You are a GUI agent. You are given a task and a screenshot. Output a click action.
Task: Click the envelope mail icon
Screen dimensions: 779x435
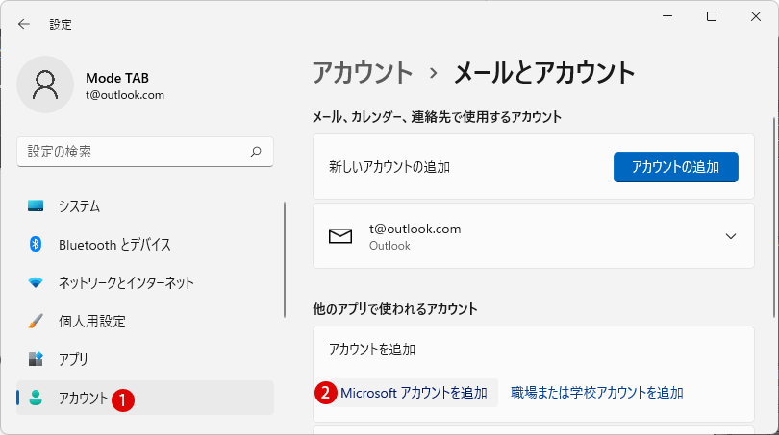pos(340,236)
